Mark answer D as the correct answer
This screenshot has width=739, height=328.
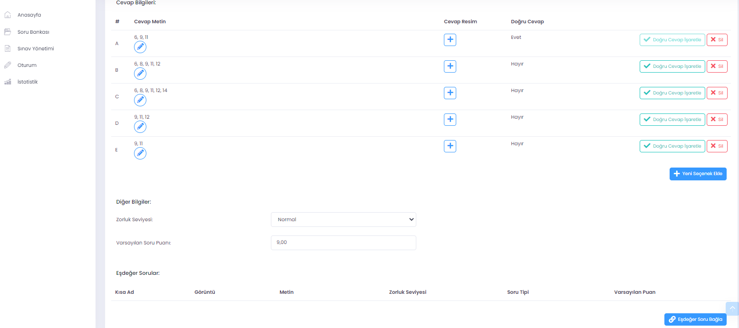(x=672, y=120)
